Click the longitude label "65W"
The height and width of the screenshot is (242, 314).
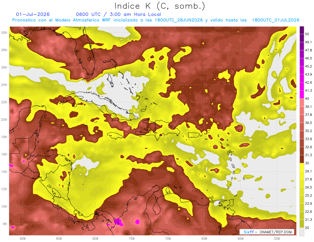204,239
